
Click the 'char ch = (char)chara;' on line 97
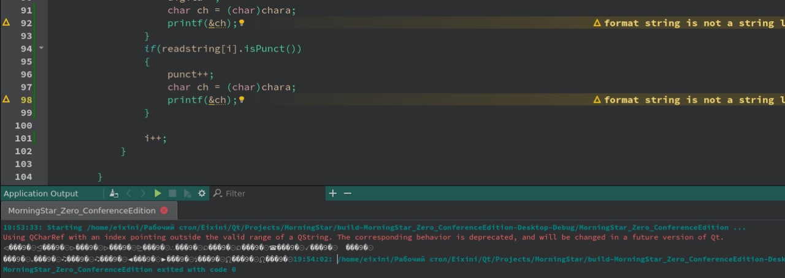[232, 87]
